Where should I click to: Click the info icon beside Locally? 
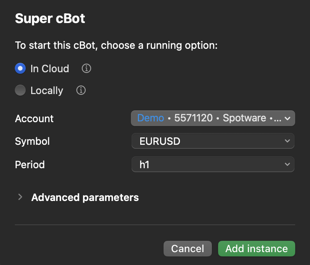pyautogui.click(x=81, y=91)
